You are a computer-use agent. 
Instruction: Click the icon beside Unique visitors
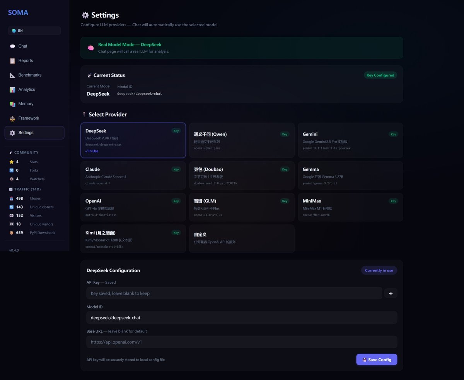coord(11,224)
